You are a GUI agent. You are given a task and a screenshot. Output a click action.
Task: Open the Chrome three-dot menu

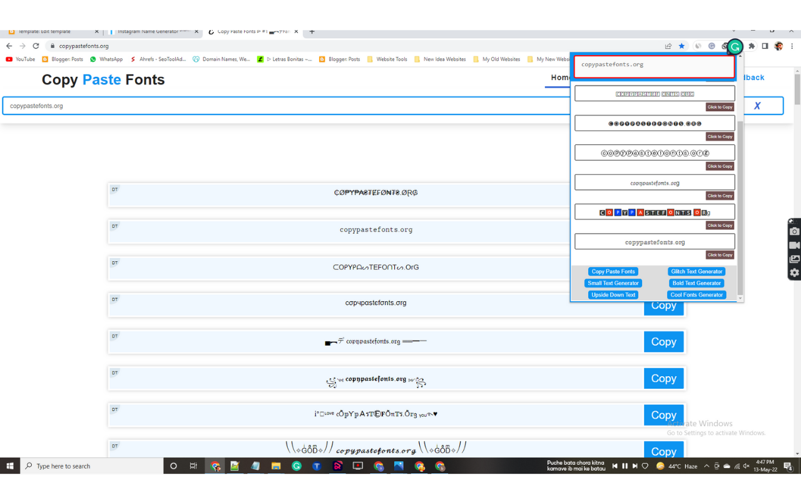792,46
